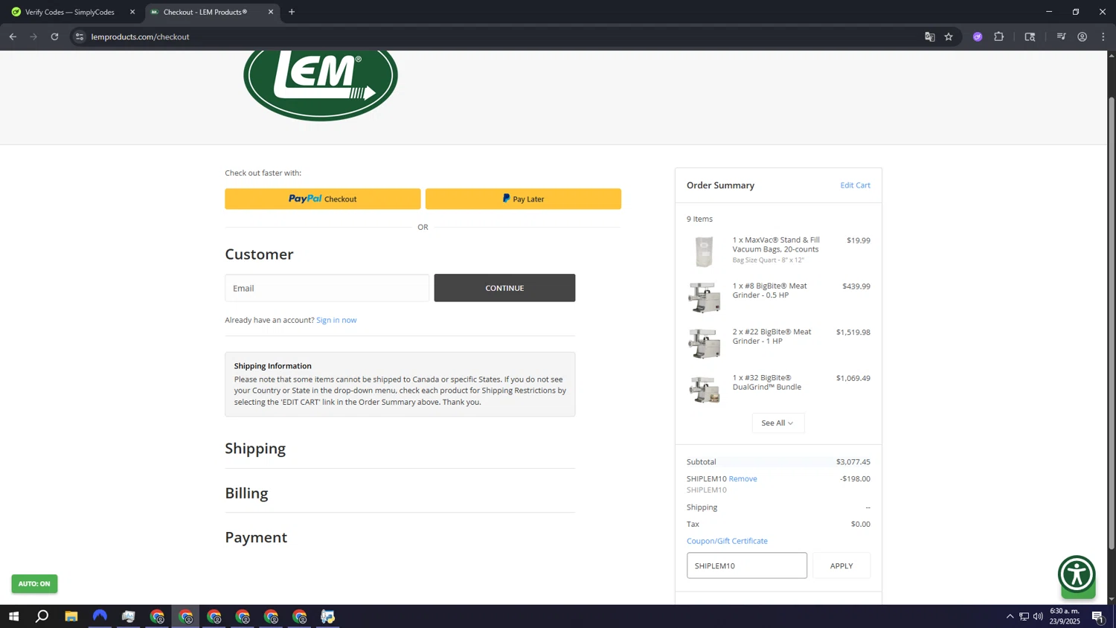This screenshot has height=628, width=1116.
Task: Click the Shipping section heading
Action: tap(255, 448)
